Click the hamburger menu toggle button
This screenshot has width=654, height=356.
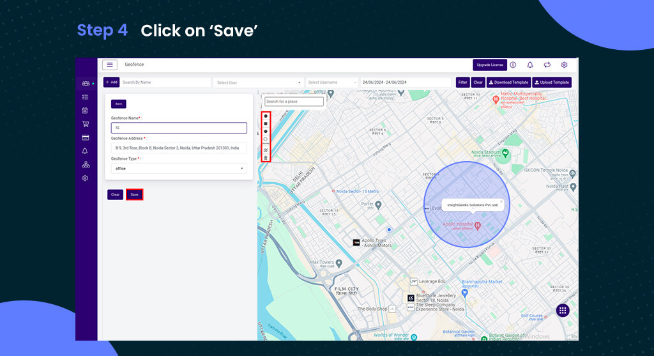(110, 65)
